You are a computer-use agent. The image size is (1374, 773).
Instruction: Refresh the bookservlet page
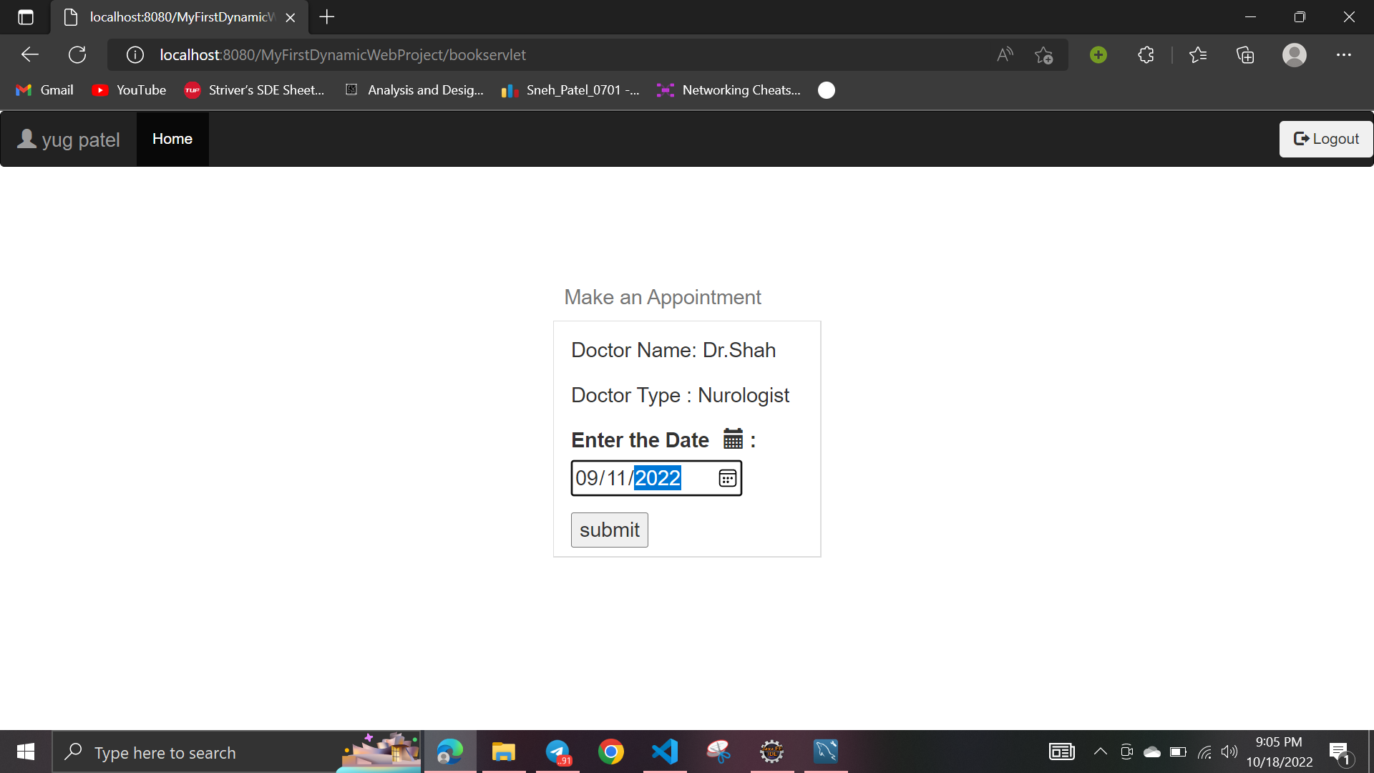tap(77, 54)
